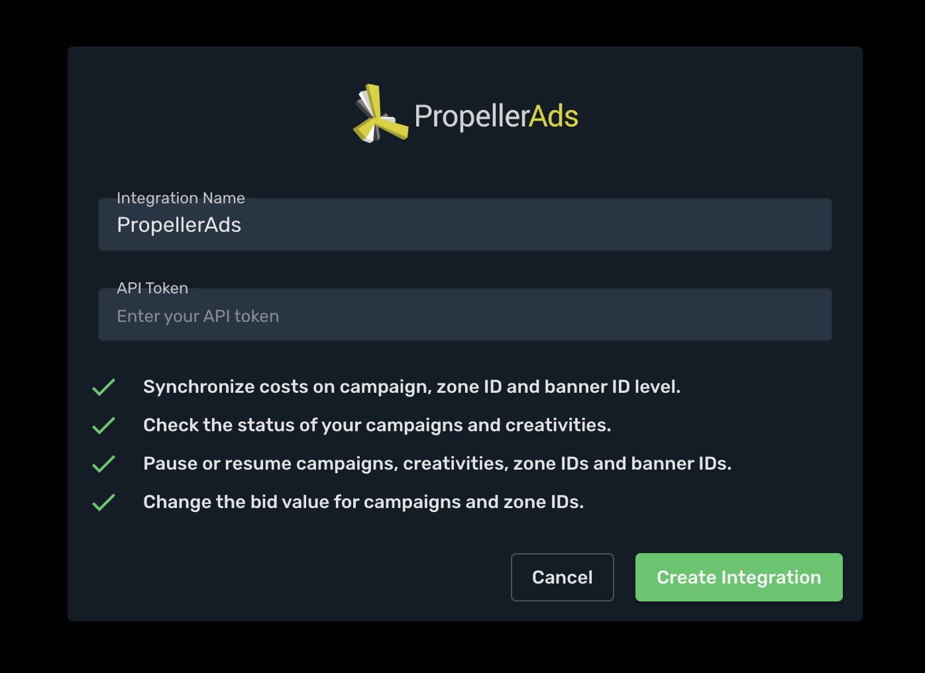Click the Pause or resume campaigns text line
The width and height of the screenshot is (925, 673).
[437, 464]
